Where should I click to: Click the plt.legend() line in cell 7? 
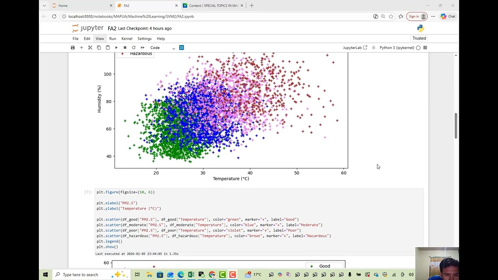[x=109, y=241]
